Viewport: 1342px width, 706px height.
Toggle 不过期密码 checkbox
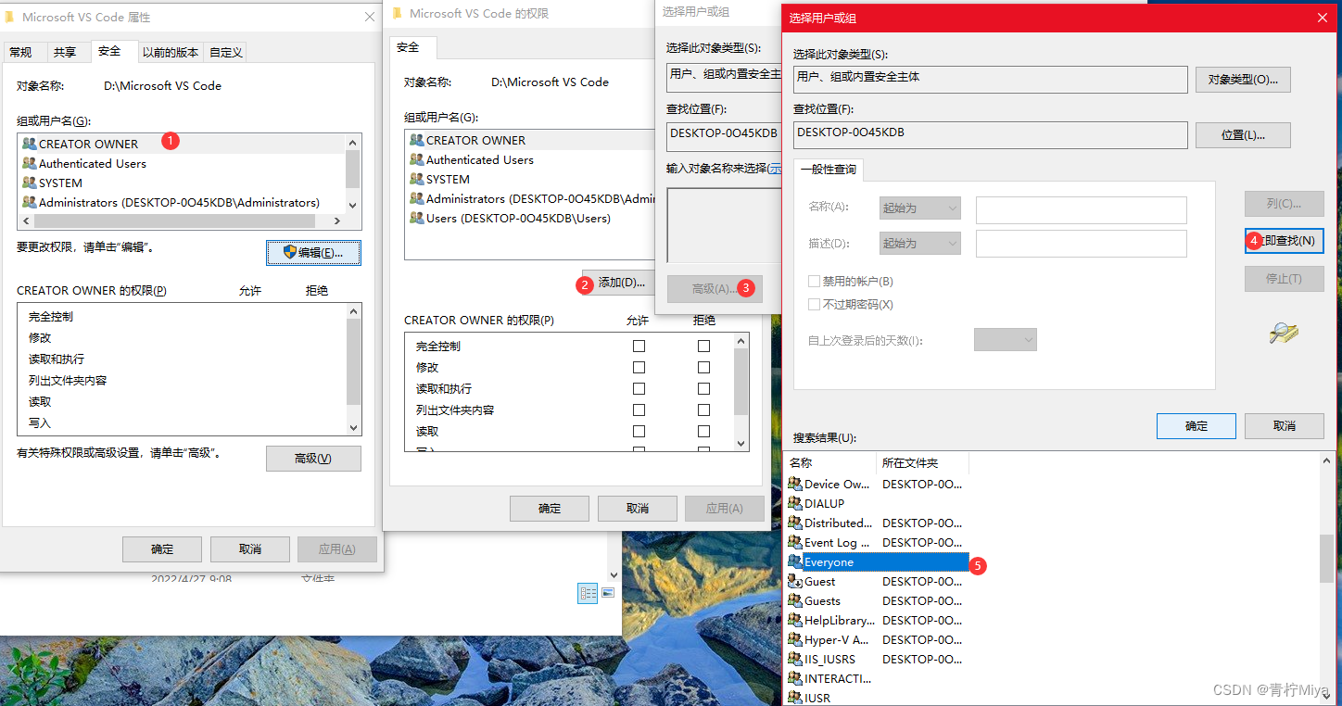pyautogui.click(x=814, y=304)
